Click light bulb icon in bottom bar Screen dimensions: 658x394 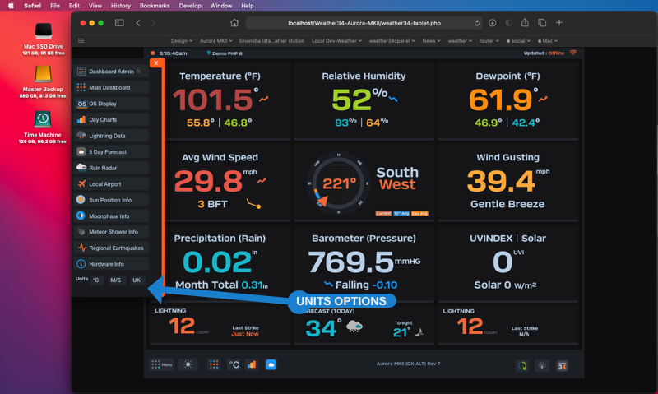point(542,366)
